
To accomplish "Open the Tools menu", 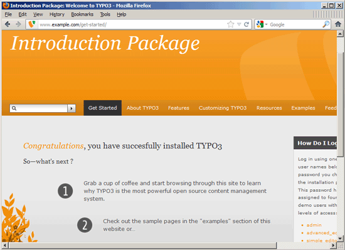I will 105,14.
